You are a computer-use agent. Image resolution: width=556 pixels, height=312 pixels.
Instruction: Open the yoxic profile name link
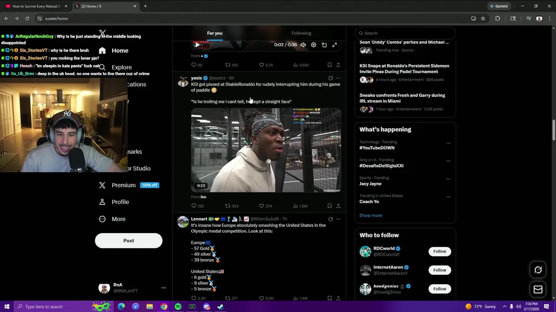[x=196, y=78]
